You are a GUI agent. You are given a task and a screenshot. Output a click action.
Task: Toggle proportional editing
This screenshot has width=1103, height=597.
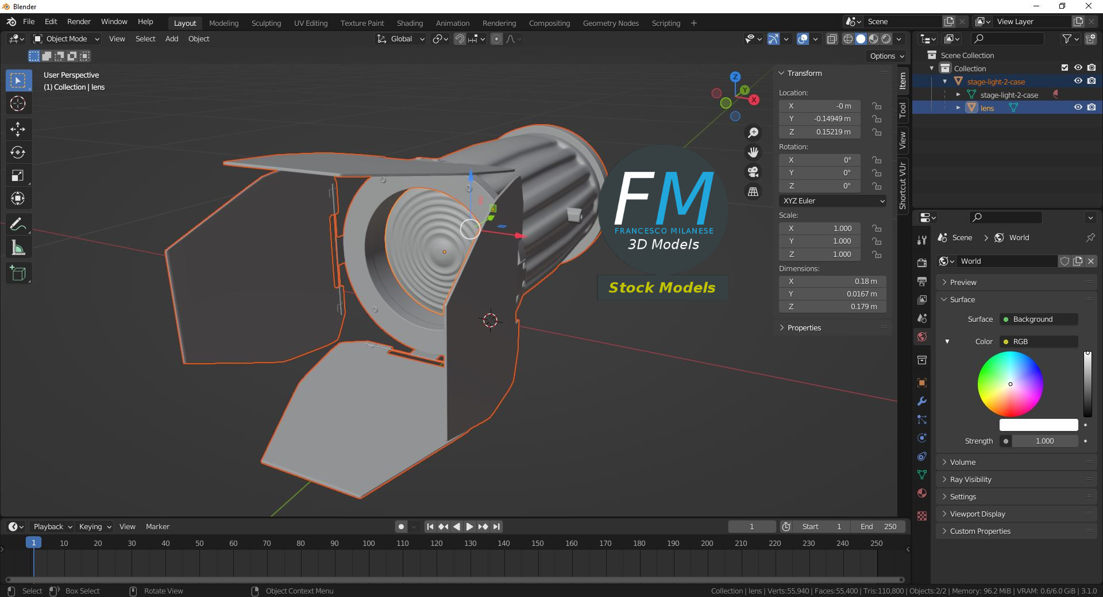(x=497, y=39)
